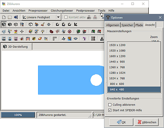Click the blue arrow-to-bar close project icon
The height and width of the screenshot is (128, 164).
pyautogui.click(x=16, y=17)
